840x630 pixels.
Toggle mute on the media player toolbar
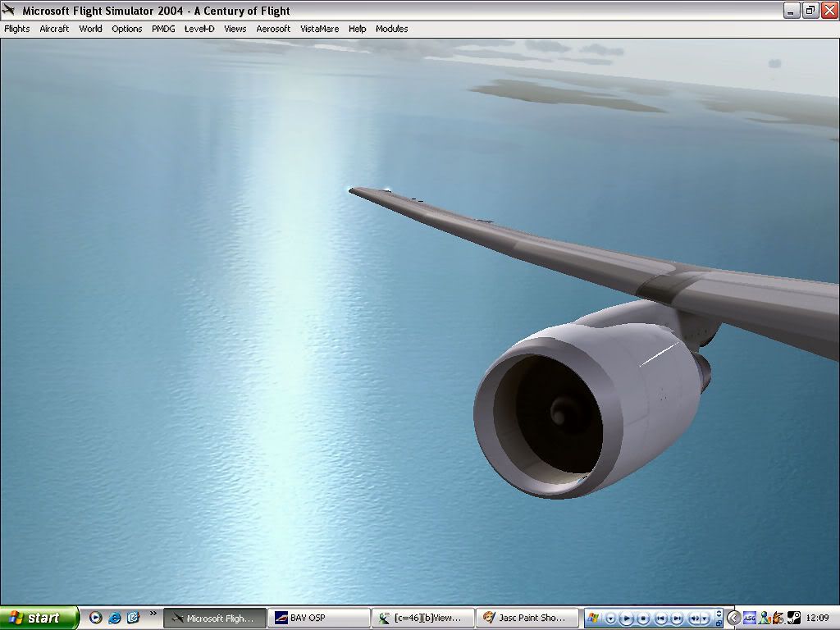click(x=695, y=619)
